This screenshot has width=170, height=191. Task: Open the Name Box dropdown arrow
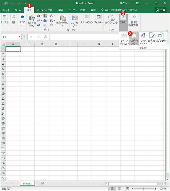19,37
